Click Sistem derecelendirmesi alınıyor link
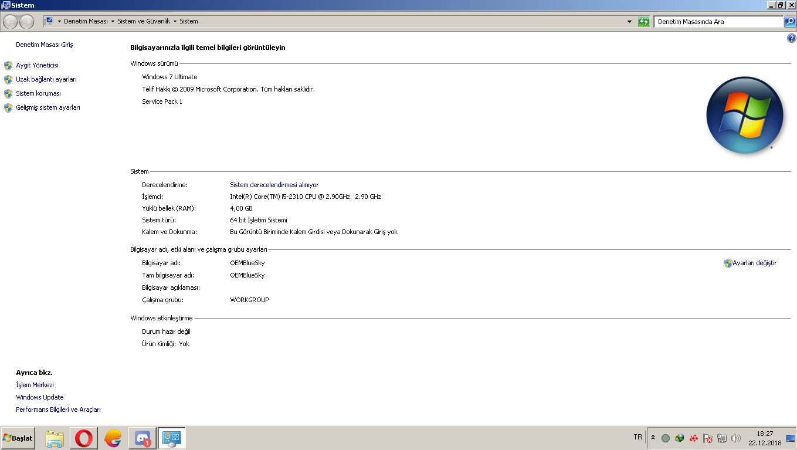The image size is (797, 450). pos(274,185)
